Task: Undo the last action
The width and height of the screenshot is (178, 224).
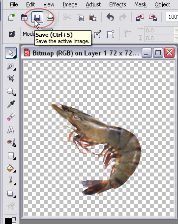Action: 110,17
